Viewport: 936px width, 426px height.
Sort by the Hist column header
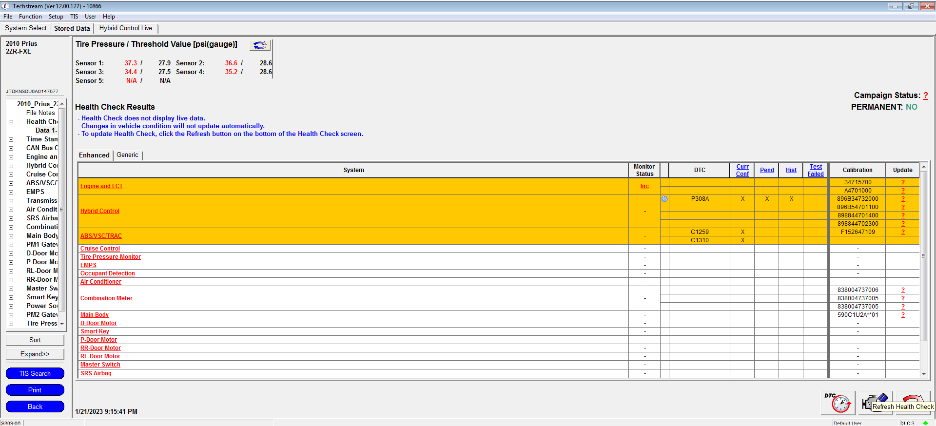791,170
